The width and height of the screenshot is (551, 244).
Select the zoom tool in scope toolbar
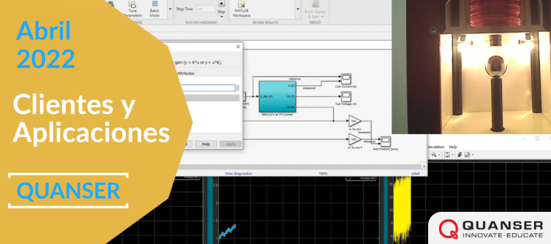[x=434, y=154]
